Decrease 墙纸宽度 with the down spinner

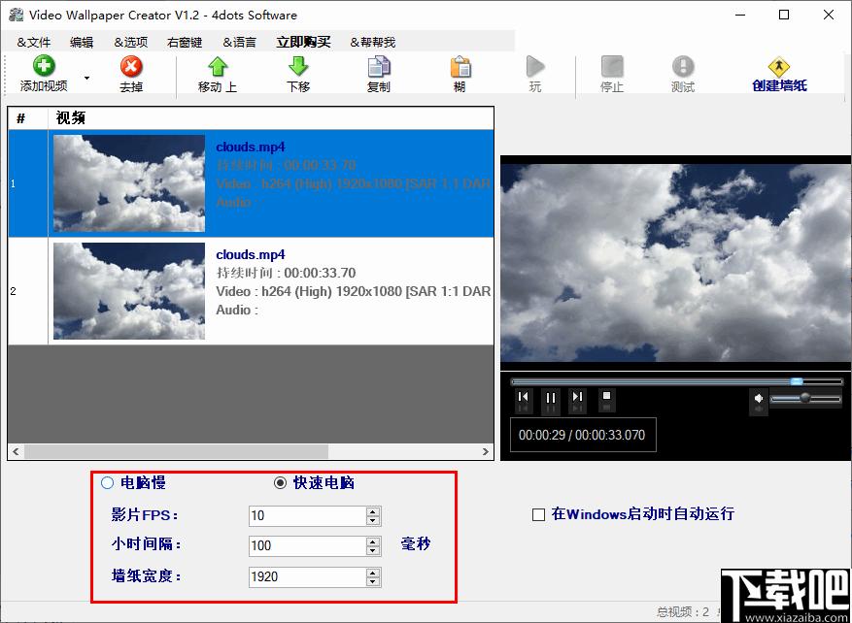coord(373,581)
